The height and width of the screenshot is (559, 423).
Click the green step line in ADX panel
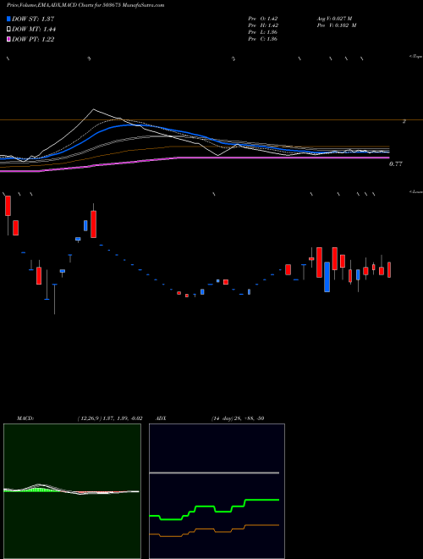click(214, 509)
